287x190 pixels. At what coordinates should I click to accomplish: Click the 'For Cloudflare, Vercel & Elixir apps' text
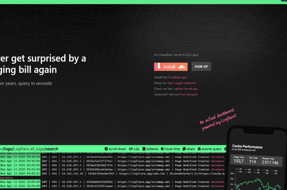(x=176, y=55)
